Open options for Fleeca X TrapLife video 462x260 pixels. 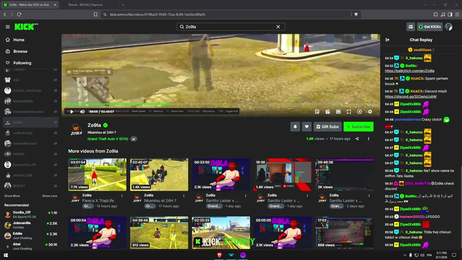(x=122, y=196)
